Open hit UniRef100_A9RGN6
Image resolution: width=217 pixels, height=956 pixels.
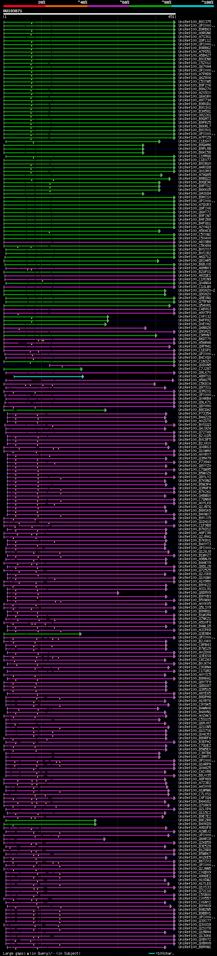coord(195,33)
